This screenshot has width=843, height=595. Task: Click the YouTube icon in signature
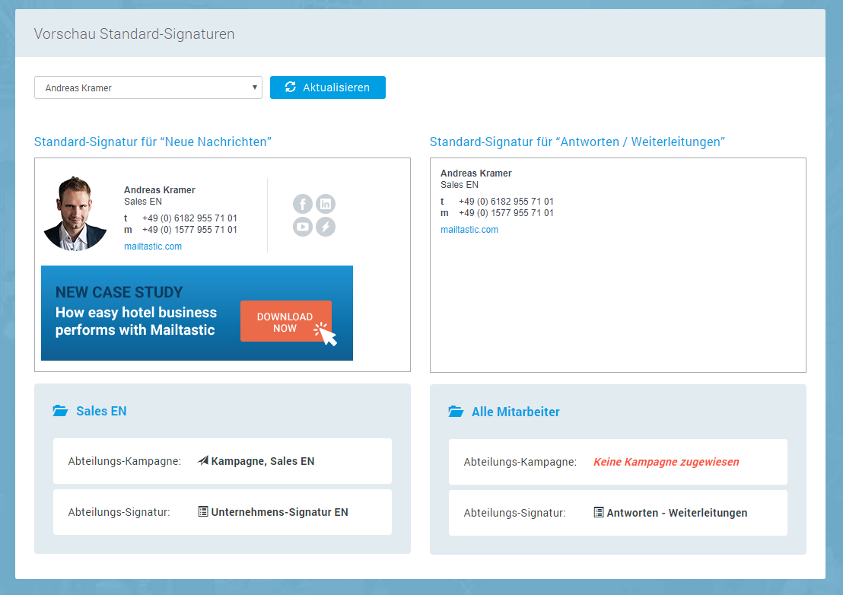click(x=303, y=227)
